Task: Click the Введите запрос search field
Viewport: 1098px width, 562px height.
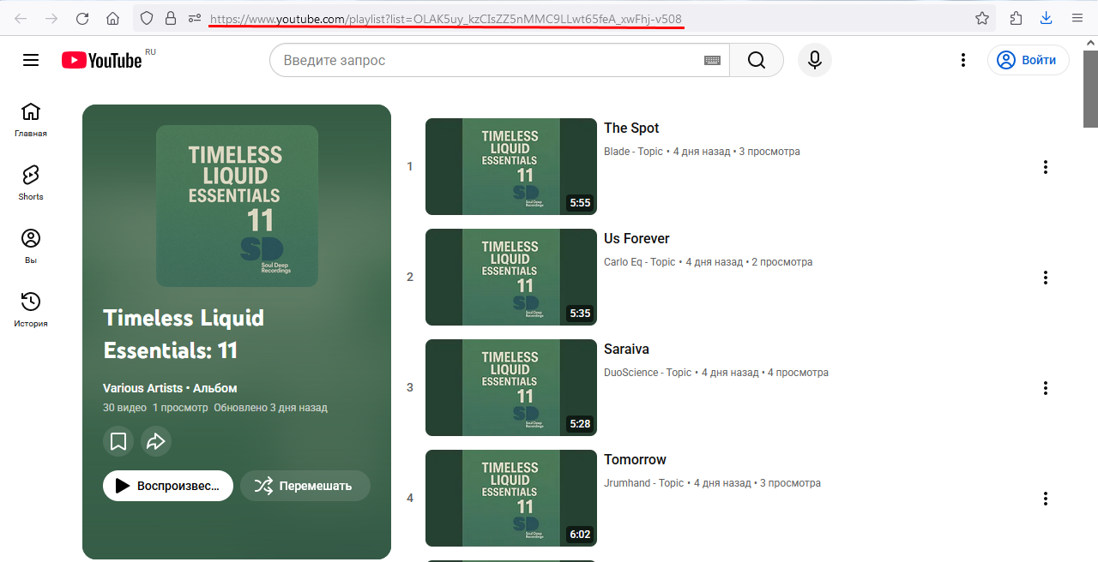Action: tap(489, 60)
